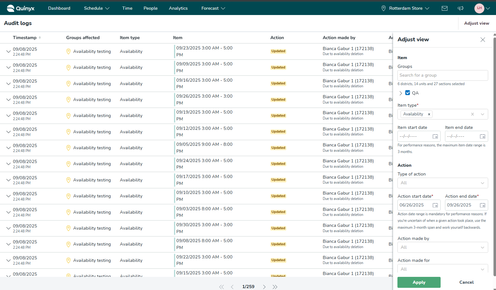Image resolution: width=496 pixels, height=290 pixels.
Task: Click the Groups affected column header
Action: pyautogui.click(x=83, y=38)
